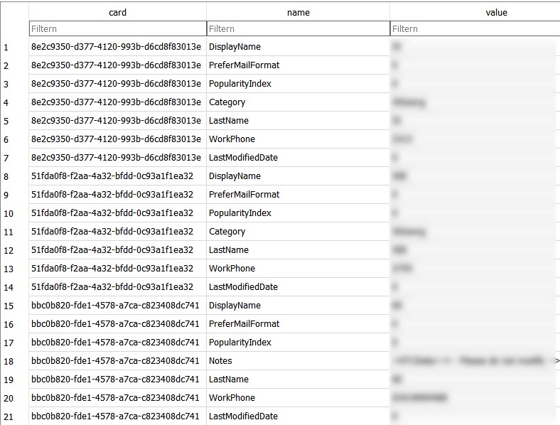Click the Notes cell in row 18
560x425 pixels.
[x=298, y=361]
